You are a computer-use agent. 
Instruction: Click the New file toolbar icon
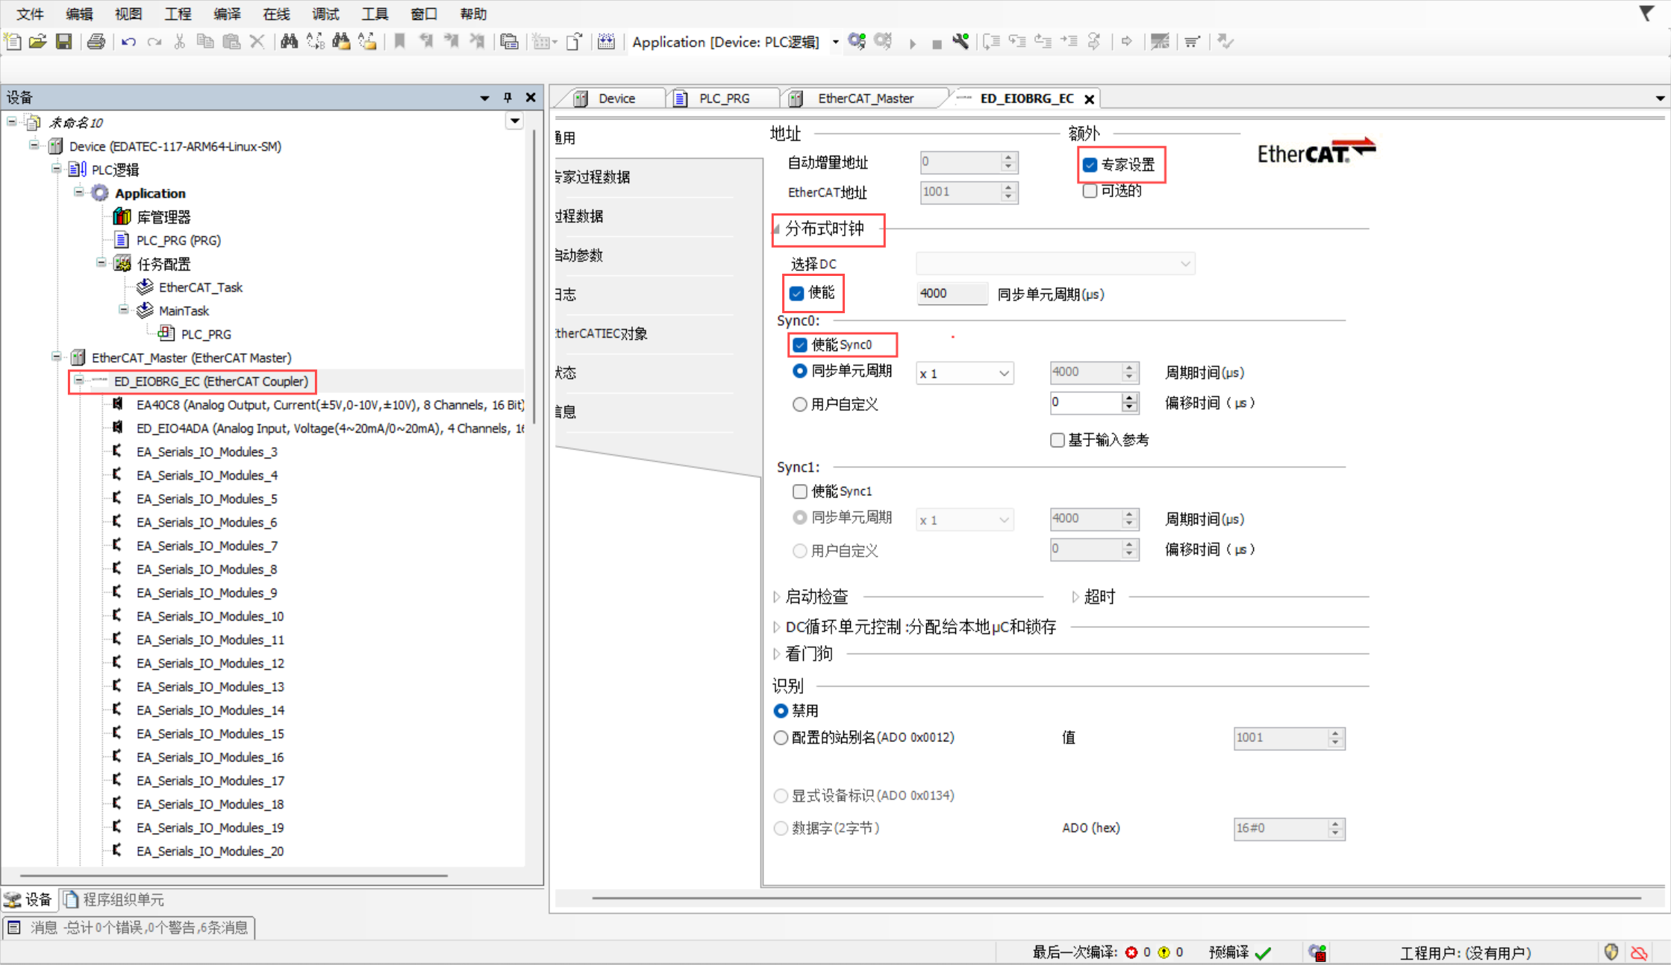[13, 42]
